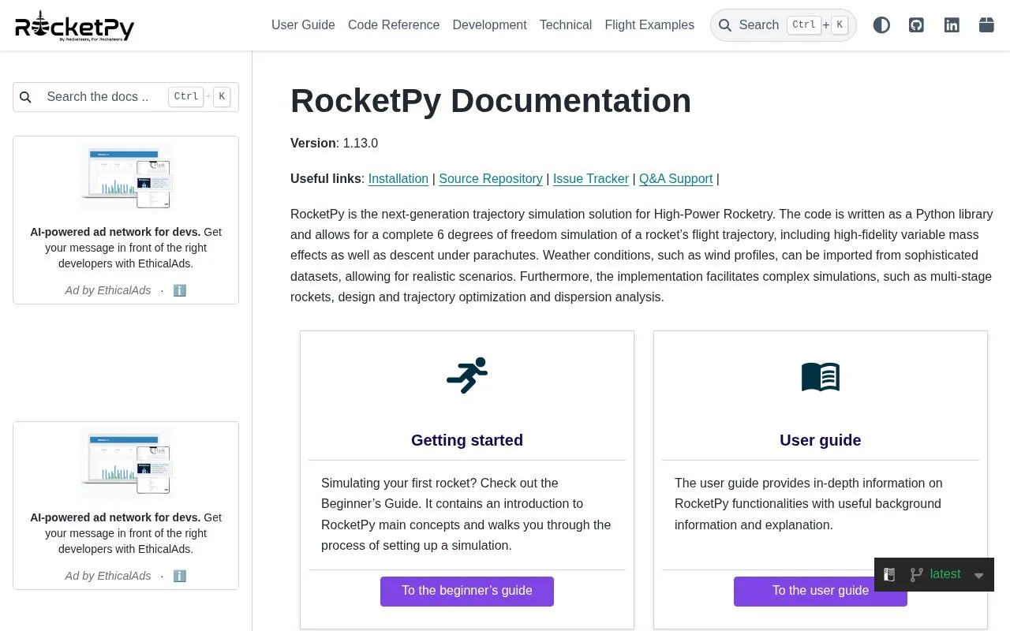The image size is (1010, 631).
Task: Click the header Search Ctrl+K button
Action: tap(784, 25)
